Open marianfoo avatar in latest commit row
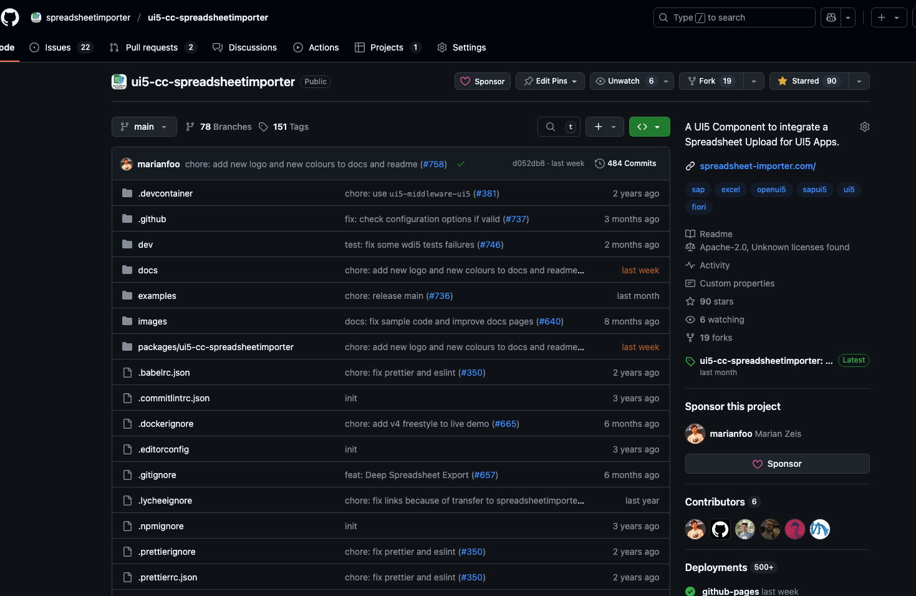Screen dimensions: 916x596 click(x=127, y=164)
